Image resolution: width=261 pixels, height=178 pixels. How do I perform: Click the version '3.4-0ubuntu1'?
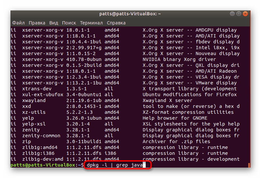pyautogui.click(x=84, y=95)
